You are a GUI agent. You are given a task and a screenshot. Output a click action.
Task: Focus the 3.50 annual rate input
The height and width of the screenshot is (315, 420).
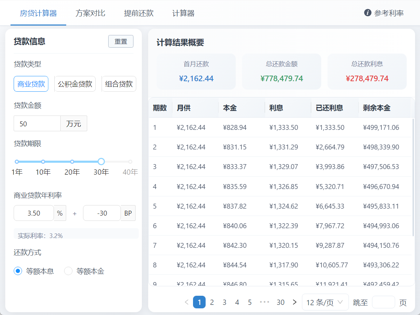pyautogui.click(x=34, y=213)
